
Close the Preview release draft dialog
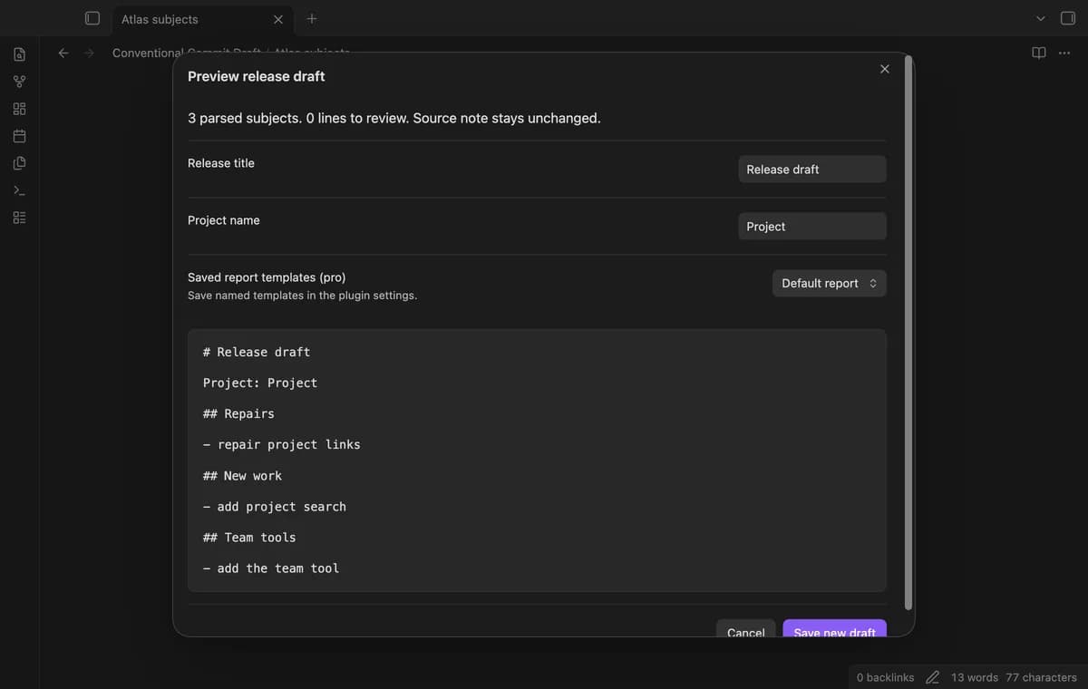coord(885,69)
